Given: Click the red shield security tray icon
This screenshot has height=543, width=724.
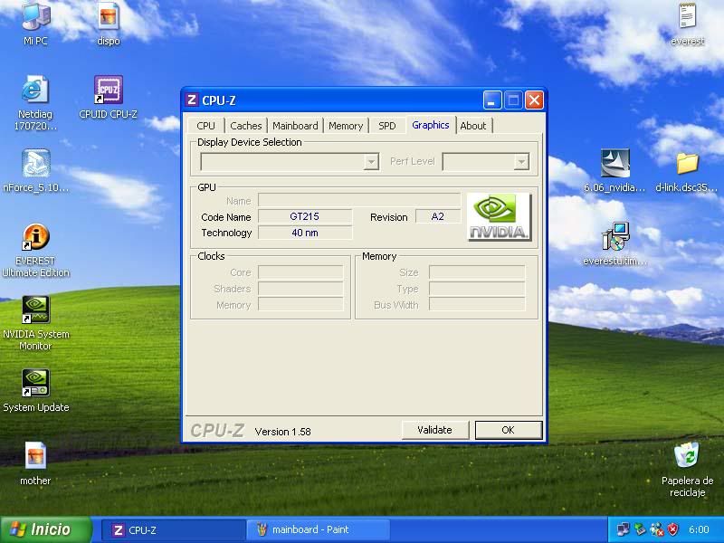Looking at the screenshot, I should tap(673, 529).
